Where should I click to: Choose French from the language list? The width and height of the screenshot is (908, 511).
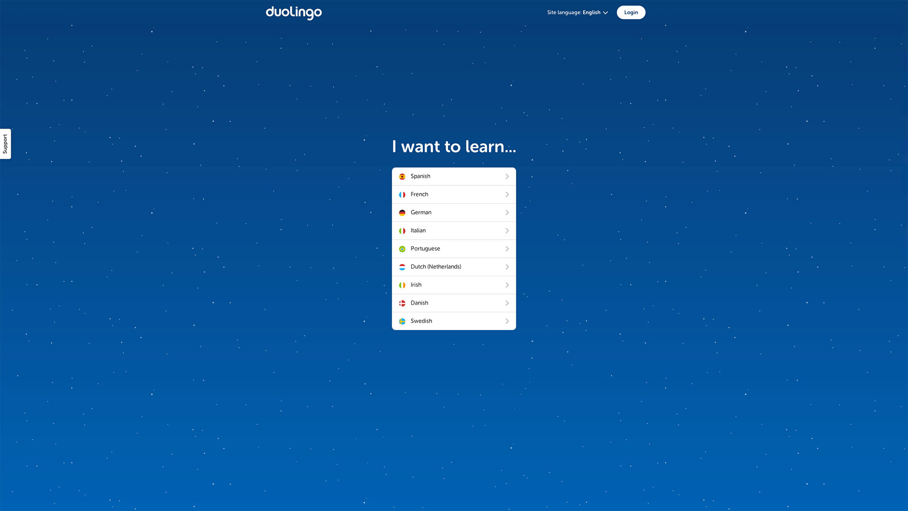coord(454,195)
